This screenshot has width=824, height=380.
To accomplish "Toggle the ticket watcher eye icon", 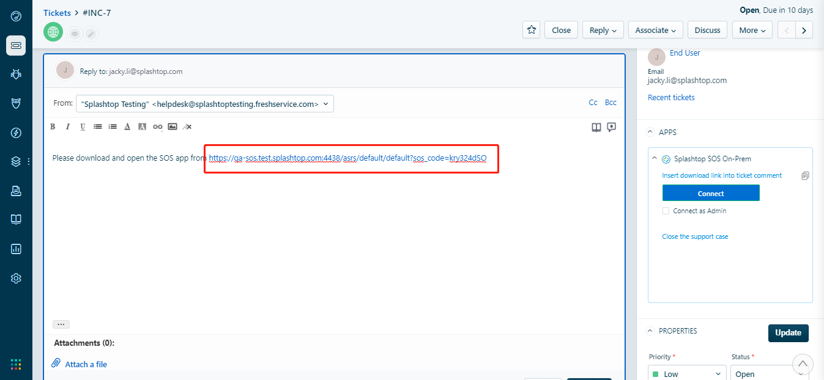I will point(75,34).
